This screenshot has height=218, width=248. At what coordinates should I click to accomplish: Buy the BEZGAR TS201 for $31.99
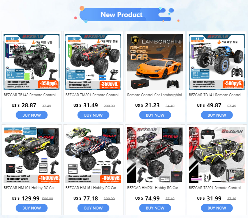[x=217, y=208]
